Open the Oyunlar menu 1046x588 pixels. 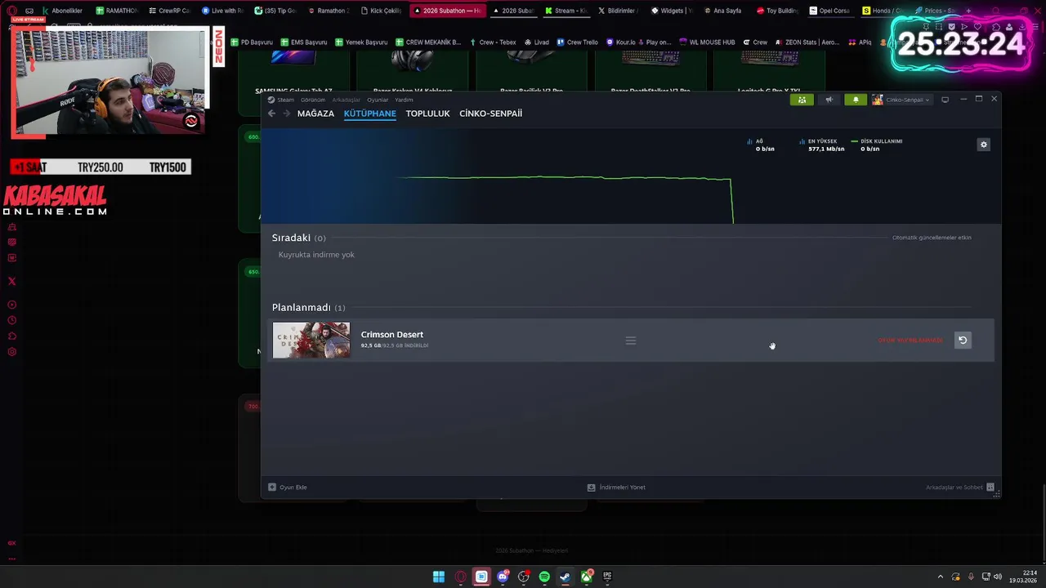tap(378, 100)
